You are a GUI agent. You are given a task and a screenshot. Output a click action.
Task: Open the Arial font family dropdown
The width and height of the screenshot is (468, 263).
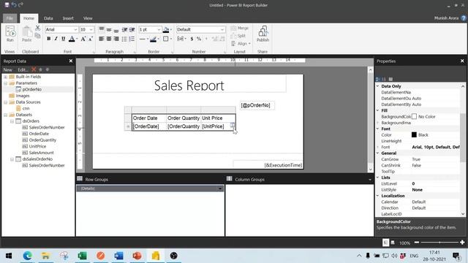[75, 29]
